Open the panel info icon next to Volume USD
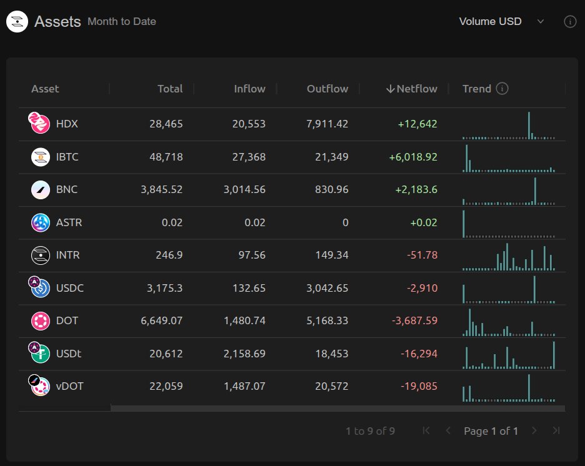 pos(570,22)
